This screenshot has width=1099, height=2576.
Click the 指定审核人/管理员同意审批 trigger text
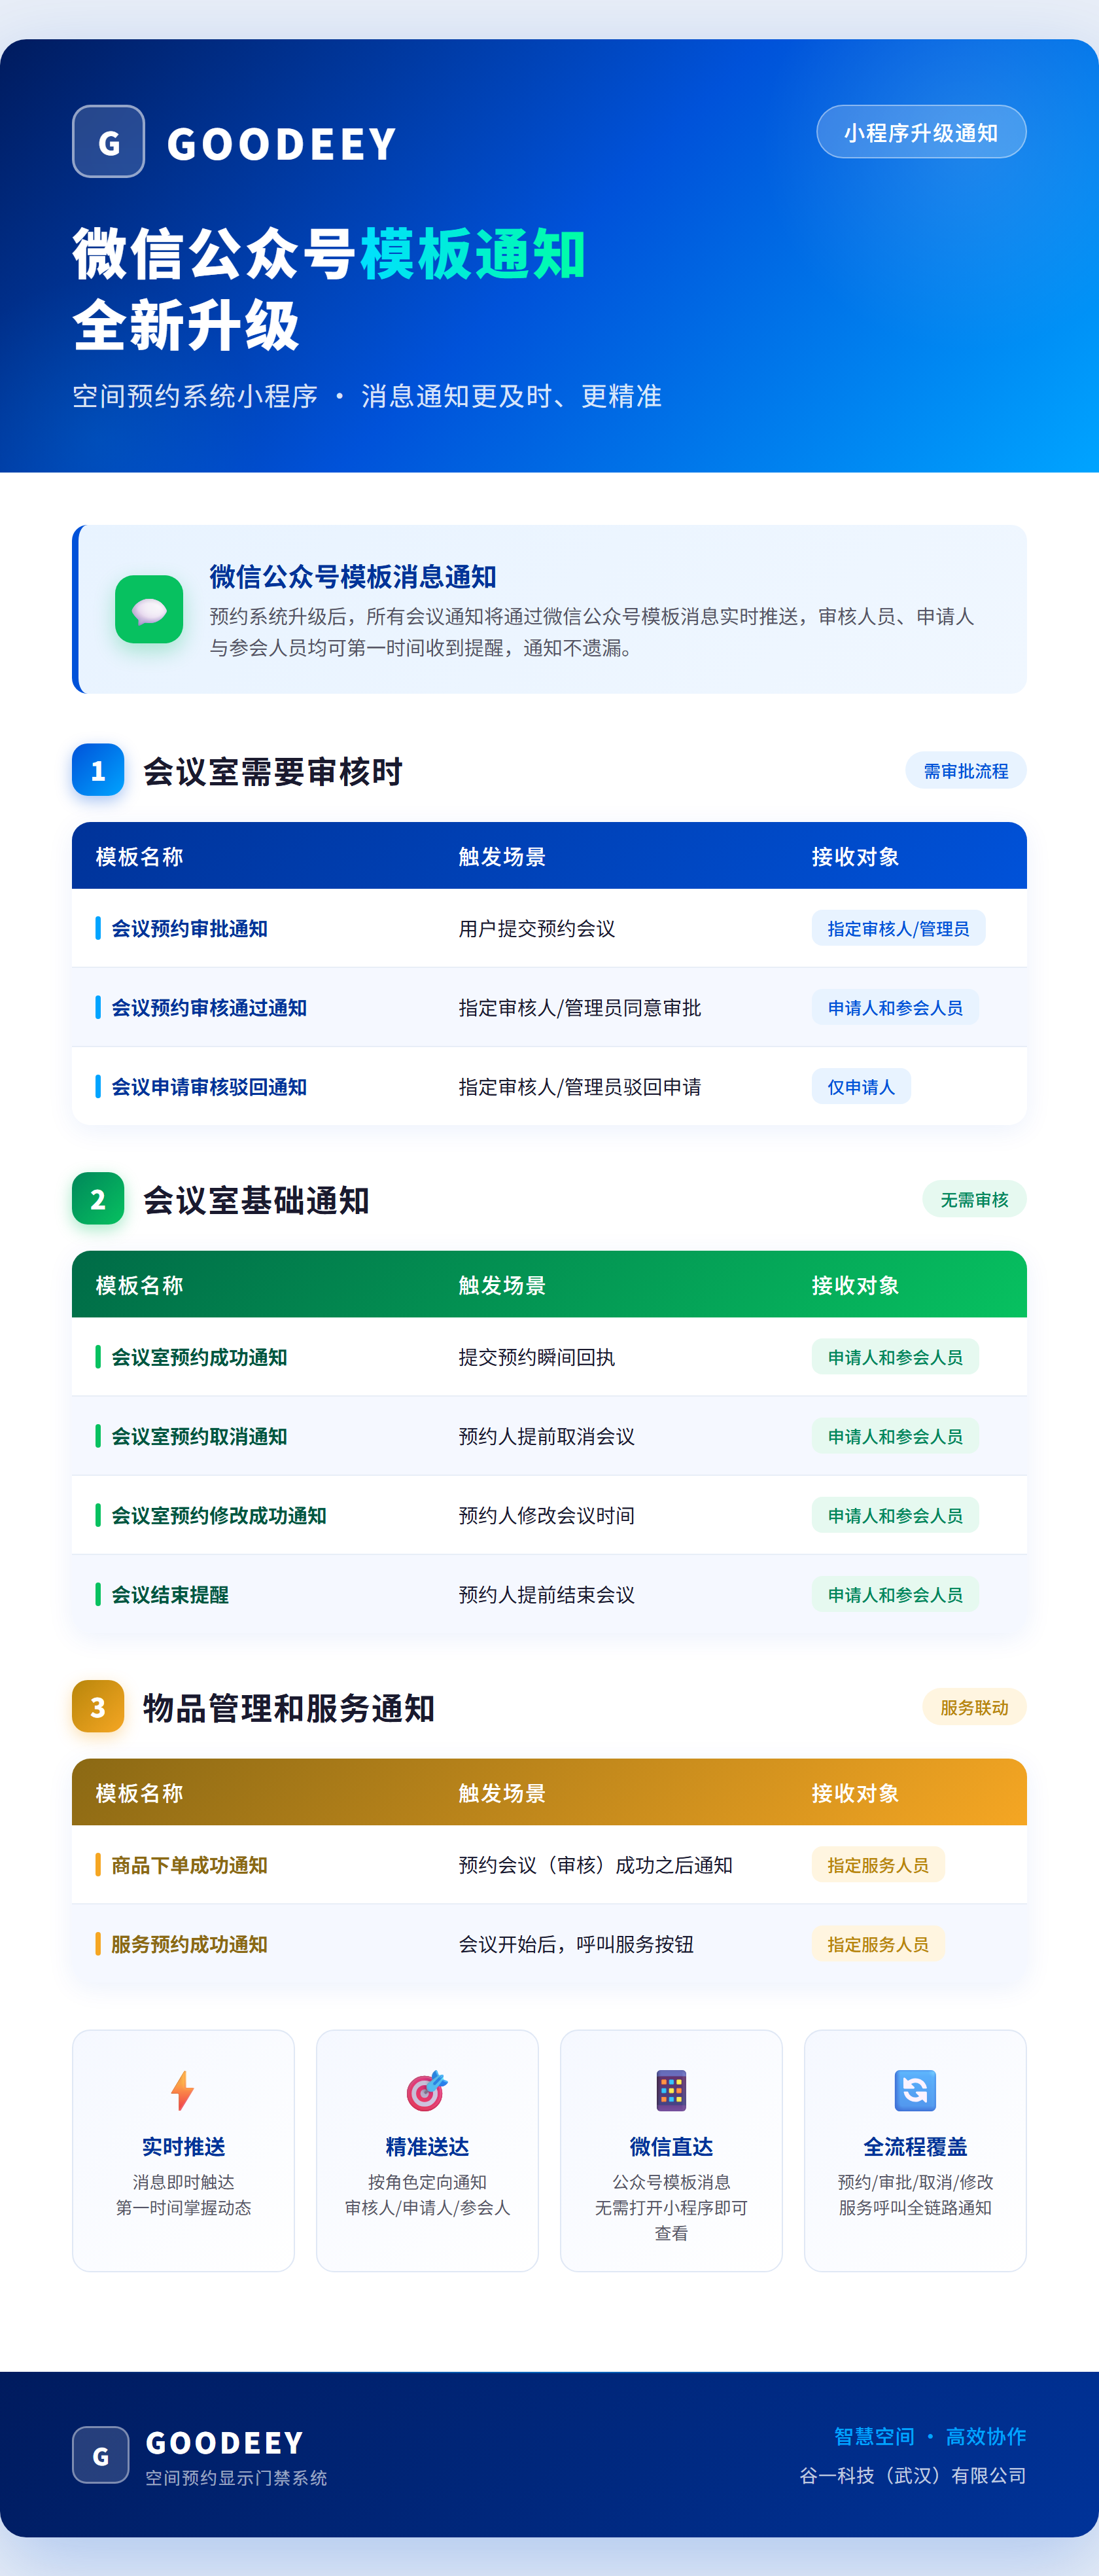580,1007
